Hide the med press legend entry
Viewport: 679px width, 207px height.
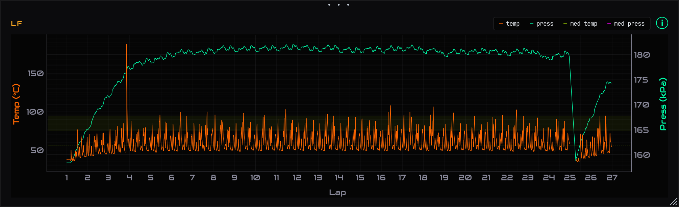pyautogui.click(x=626, y=24)
